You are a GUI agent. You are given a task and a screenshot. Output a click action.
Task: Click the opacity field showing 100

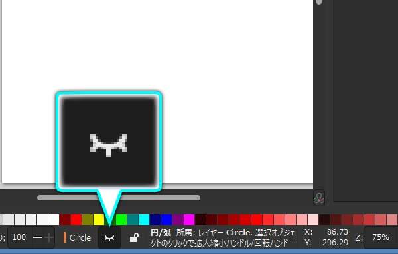pos(19,237)
